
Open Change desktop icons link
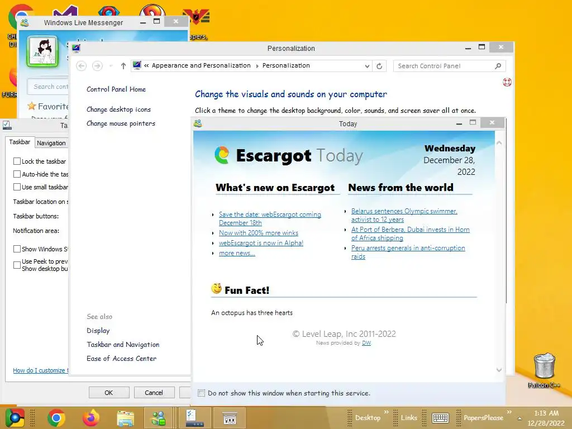tap(118, 109)
